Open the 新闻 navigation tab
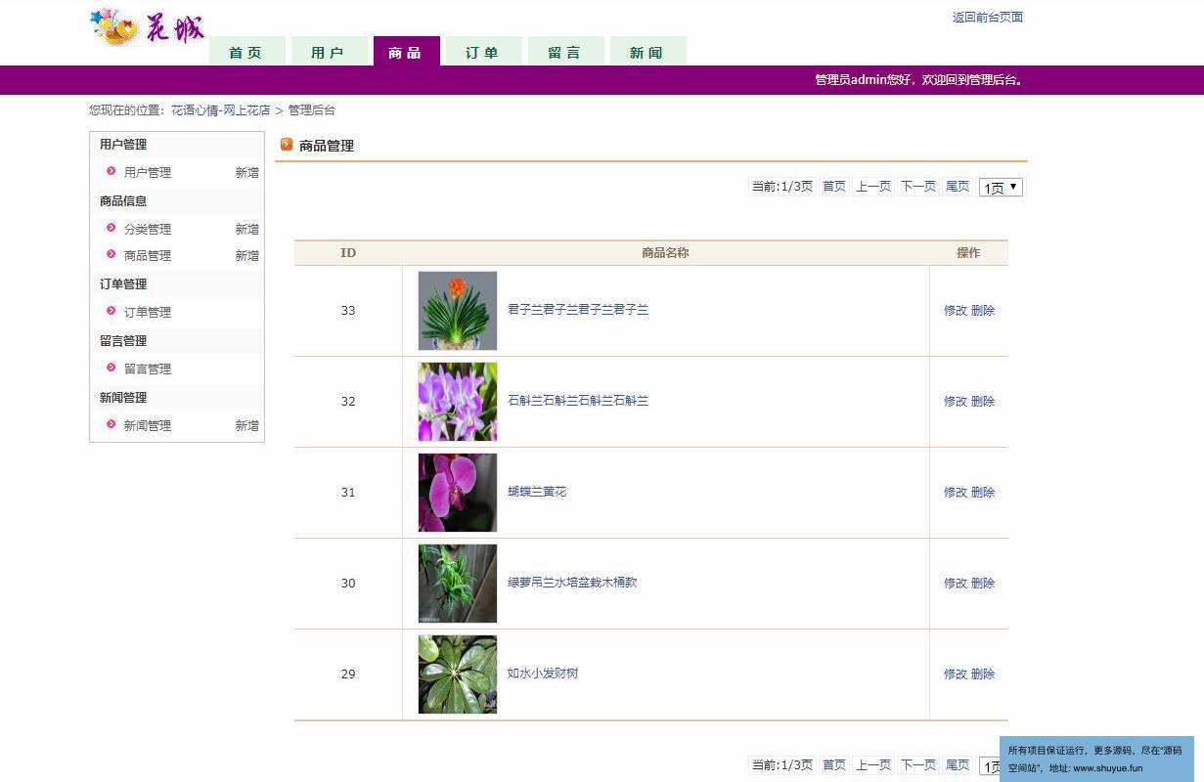This screenshot has width=1204, height=782. [x=647, y=52]
